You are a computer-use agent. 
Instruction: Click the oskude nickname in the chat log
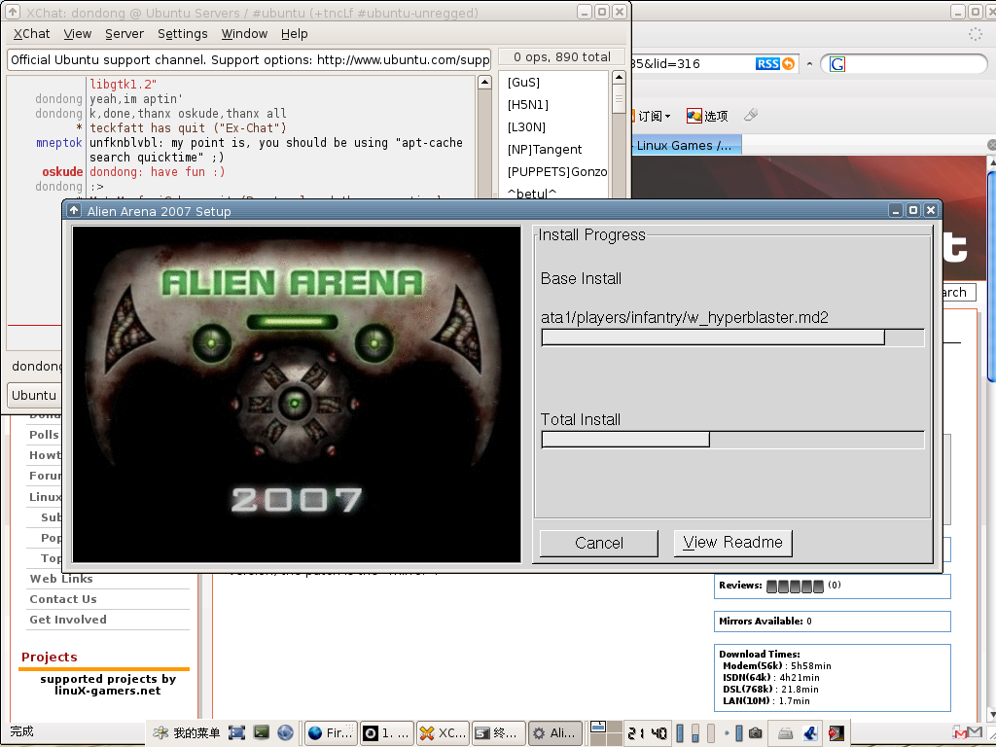point(62,172)
